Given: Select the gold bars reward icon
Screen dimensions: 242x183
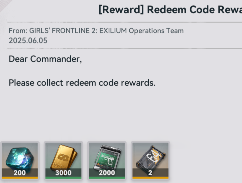Looking at the screenshot, I should (x=63, y=160).
